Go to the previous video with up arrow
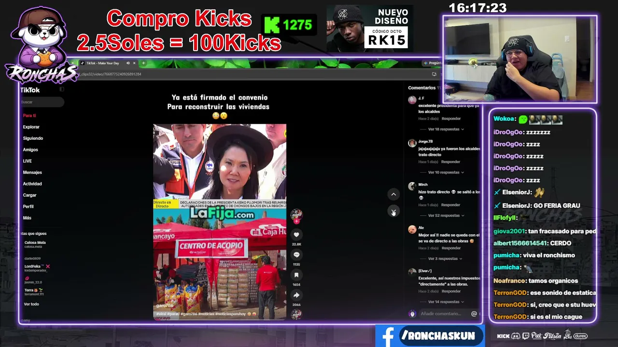 (x=393, y=194)
